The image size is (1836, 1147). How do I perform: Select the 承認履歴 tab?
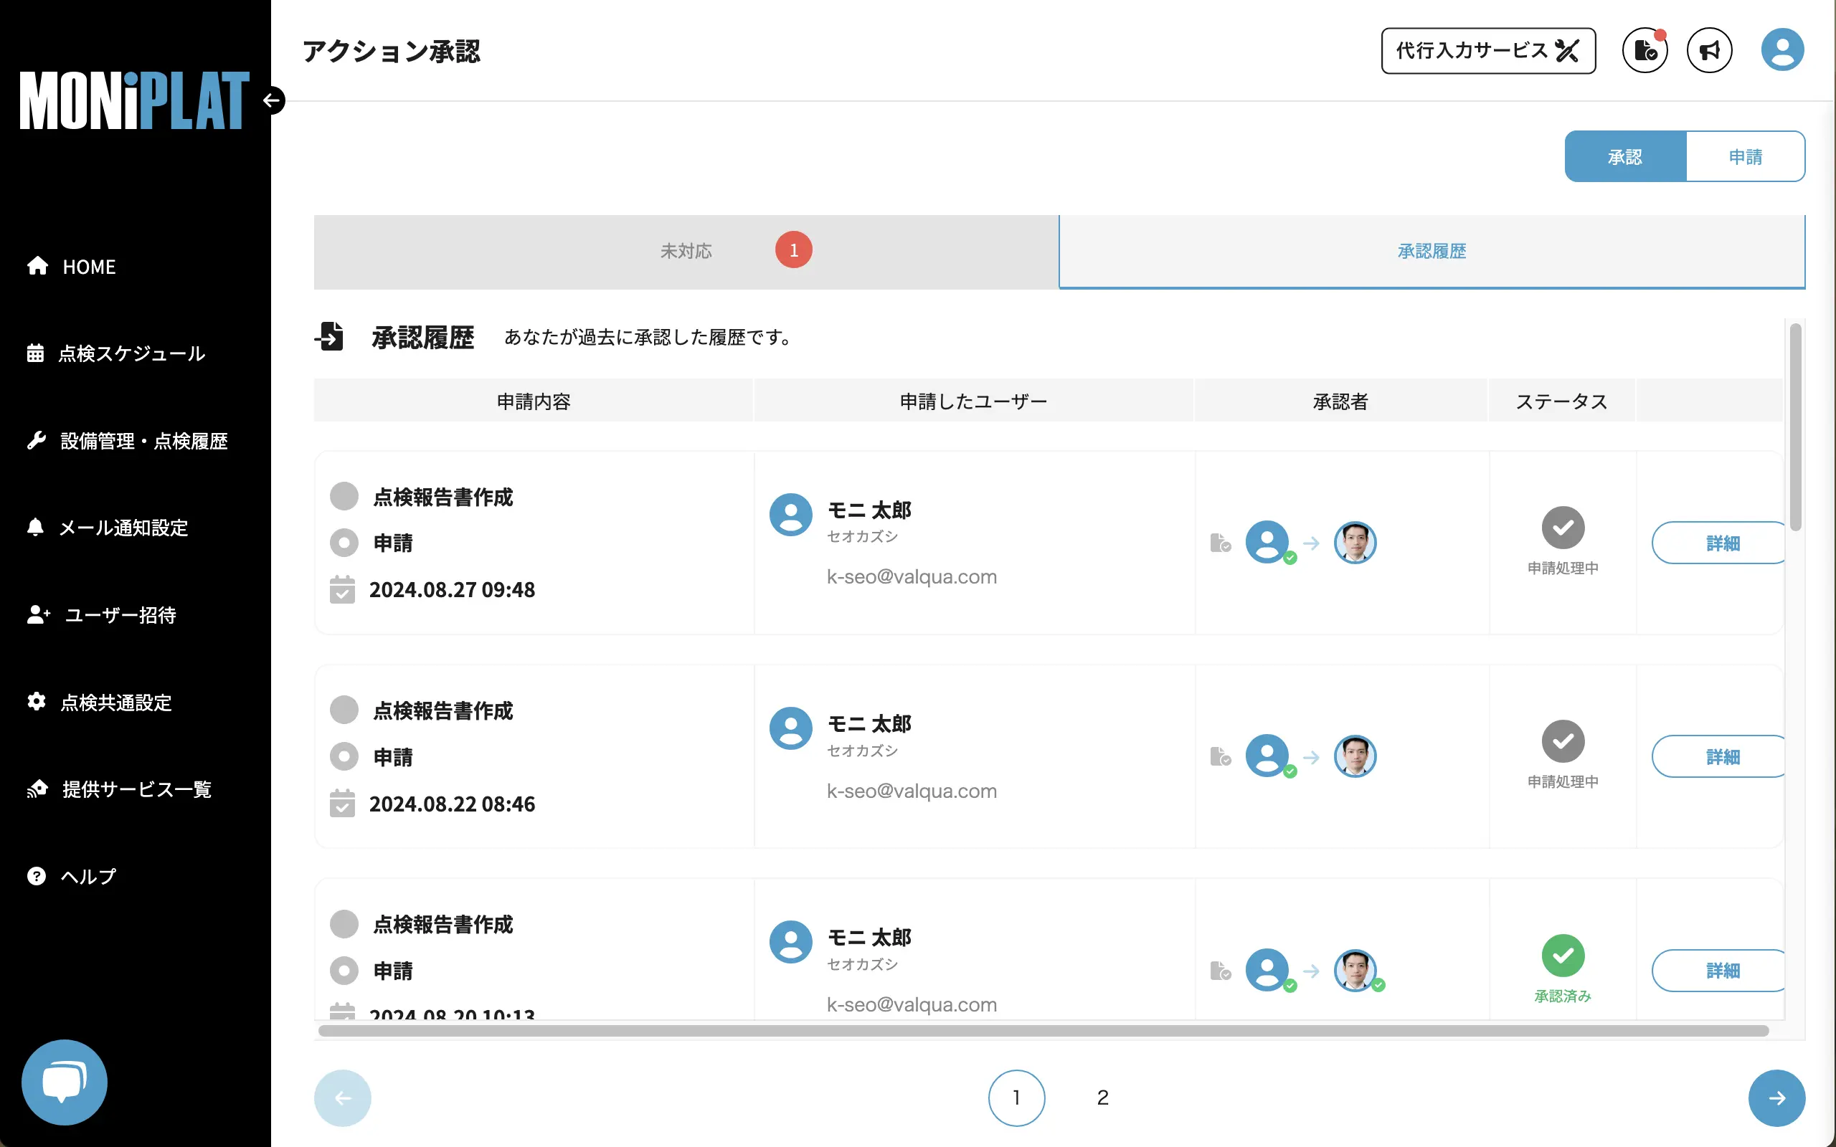1431,251
